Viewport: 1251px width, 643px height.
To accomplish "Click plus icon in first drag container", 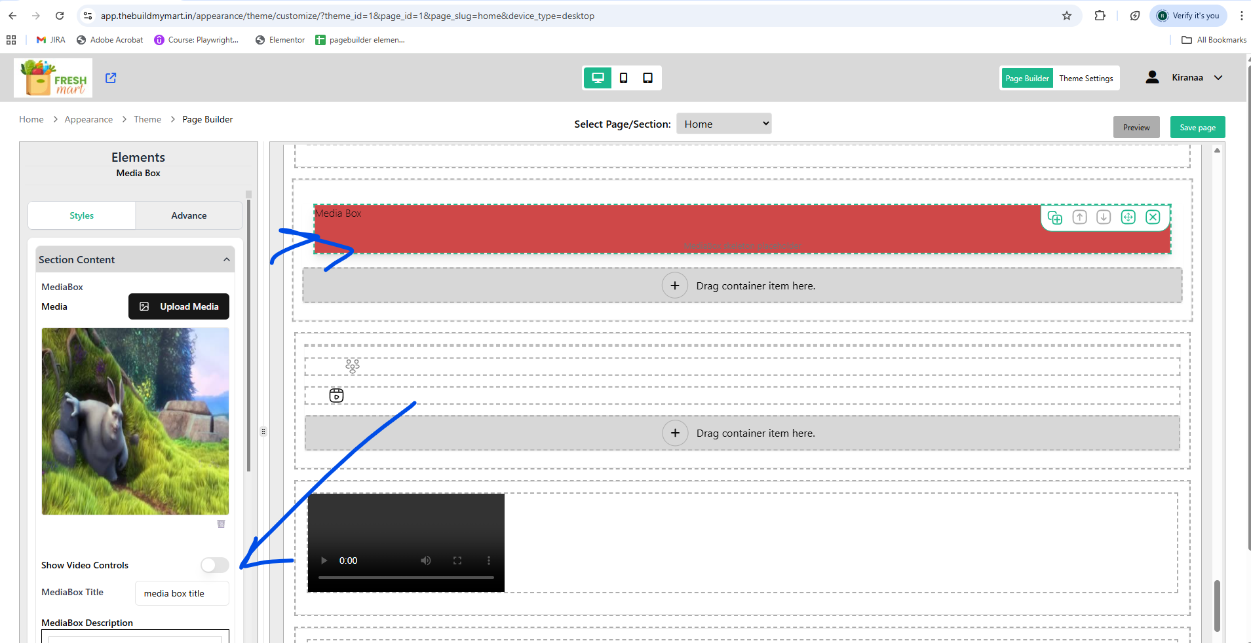I will pos(674,285).
